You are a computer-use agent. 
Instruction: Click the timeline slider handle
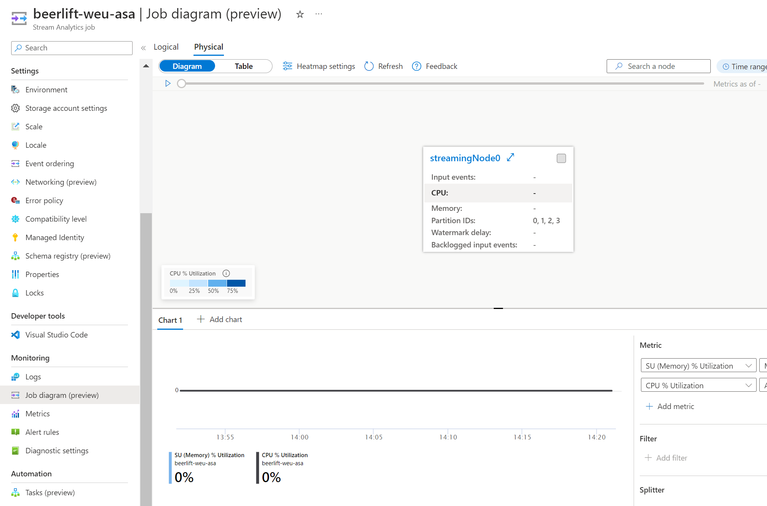tap(182, 83)
